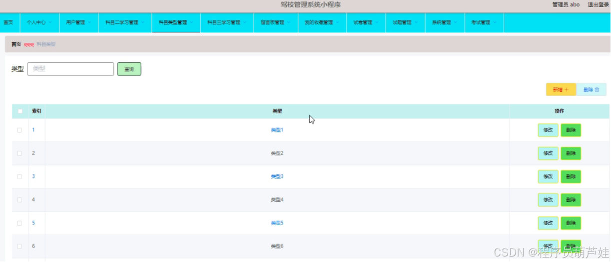
Task: Check the checkbox for row 类型3
Action: tap(20, 176)
